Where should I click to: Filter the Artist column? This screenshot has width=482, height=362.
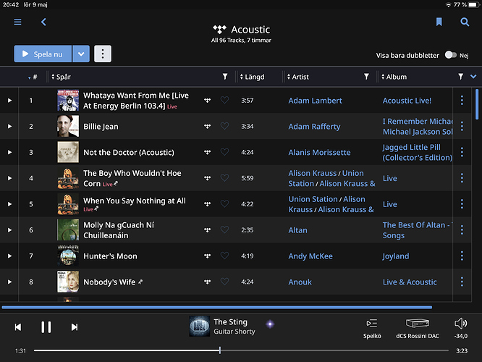[x=366, y=77]
